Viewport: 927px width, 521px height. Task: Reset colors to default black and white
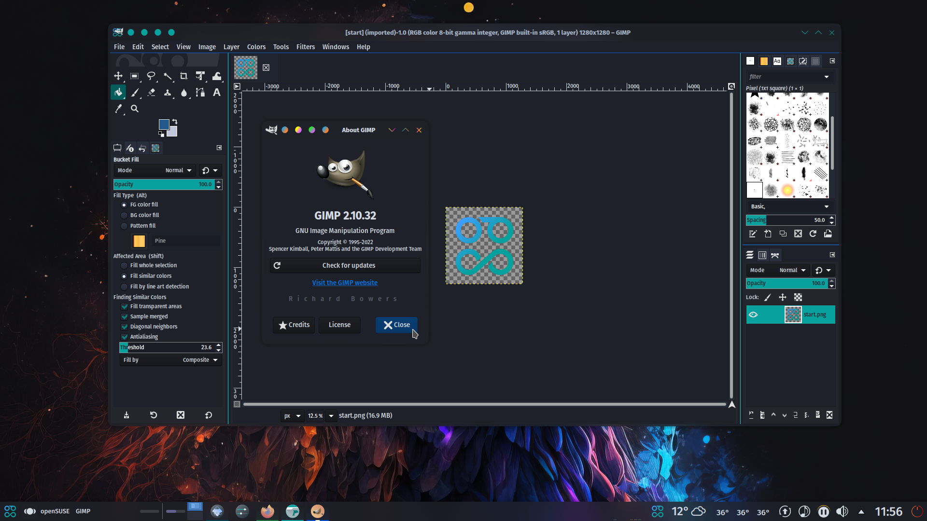pyautogui.click(x=161, y=134)
